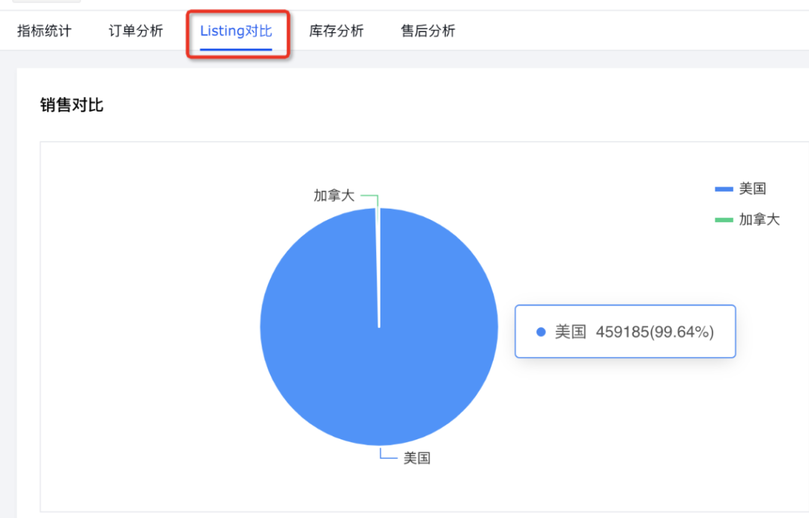Toggle the 美国 series via its legend entry

(x=753, y=188)
